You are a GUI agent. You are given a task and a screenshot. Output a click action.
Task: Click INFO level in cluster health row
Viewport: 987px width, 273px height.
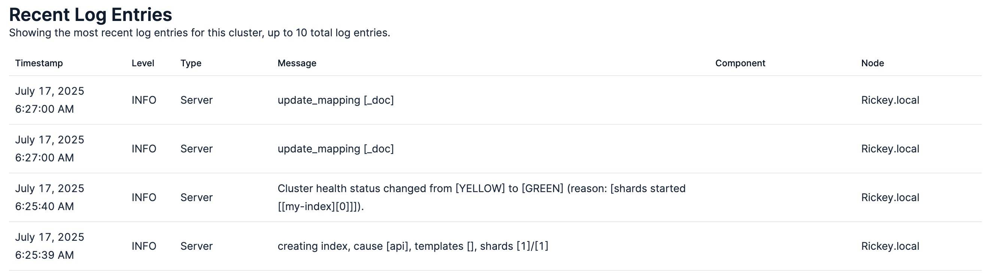coord(144,197)
